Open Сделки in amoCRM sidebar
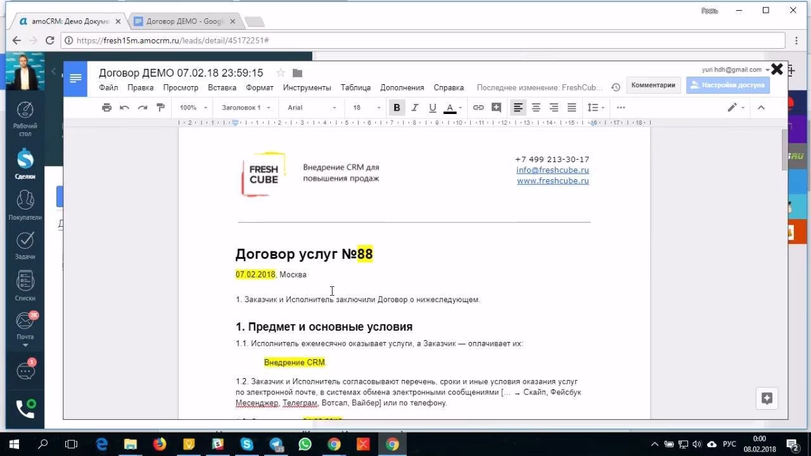 click(x=25, y=163)
